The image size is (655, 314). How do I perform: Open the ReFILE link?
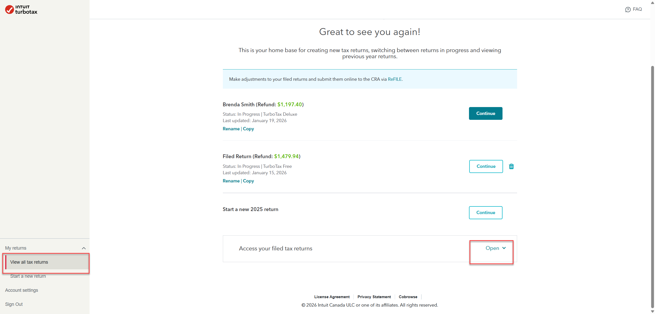pos(395,79)
